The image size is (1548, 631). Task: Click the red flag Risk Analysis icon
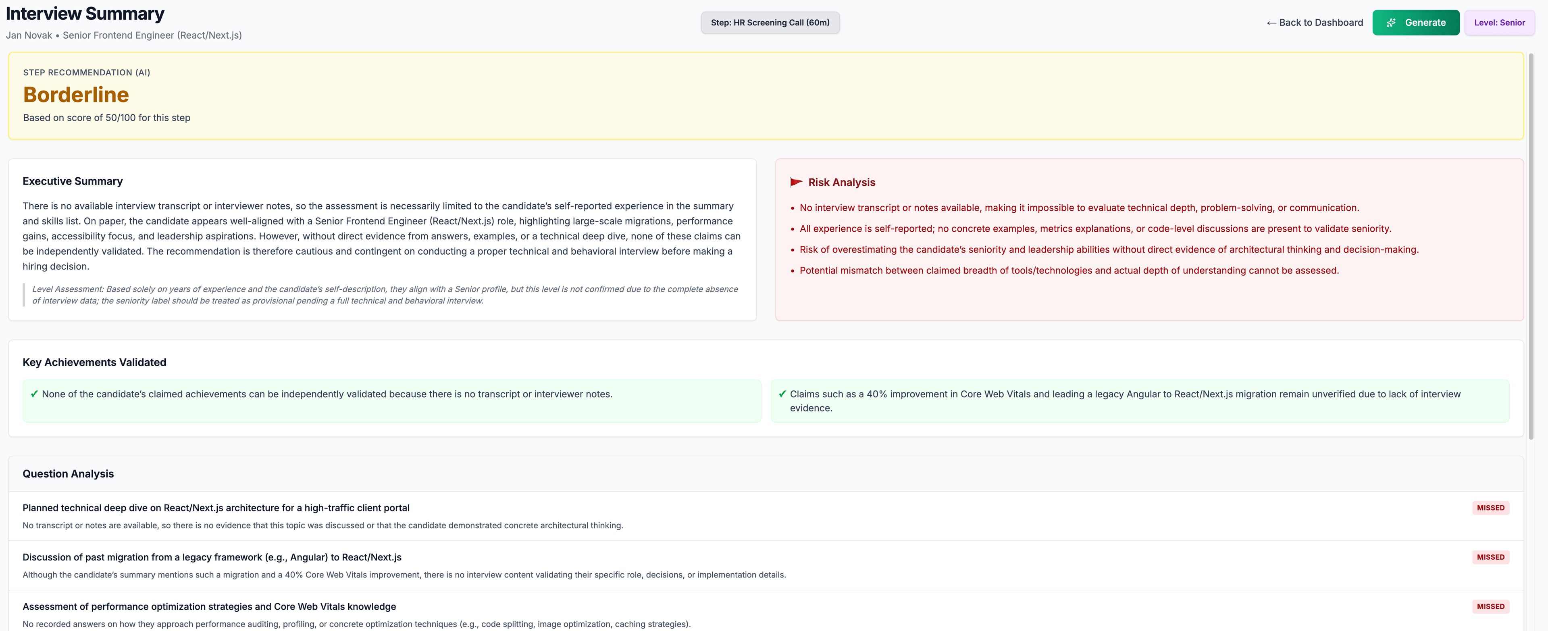click(x=796, y=182)
